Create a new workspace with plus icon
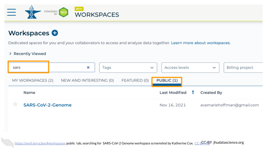Viewport: 266px width, 149px height. [55, 33]
